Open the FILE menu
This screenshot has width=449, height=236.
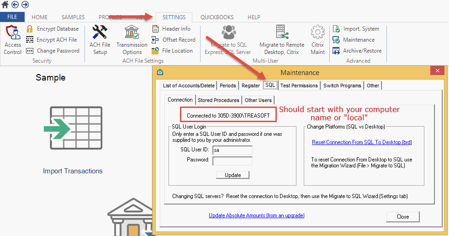[12, 17]
